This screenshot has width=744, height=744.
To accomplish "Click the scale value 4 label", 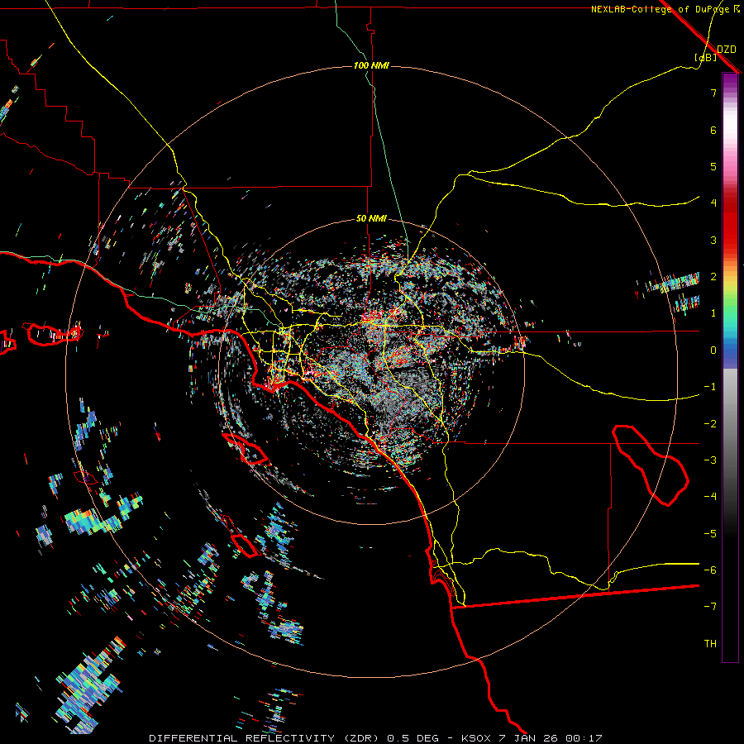I will pos(713,203).
